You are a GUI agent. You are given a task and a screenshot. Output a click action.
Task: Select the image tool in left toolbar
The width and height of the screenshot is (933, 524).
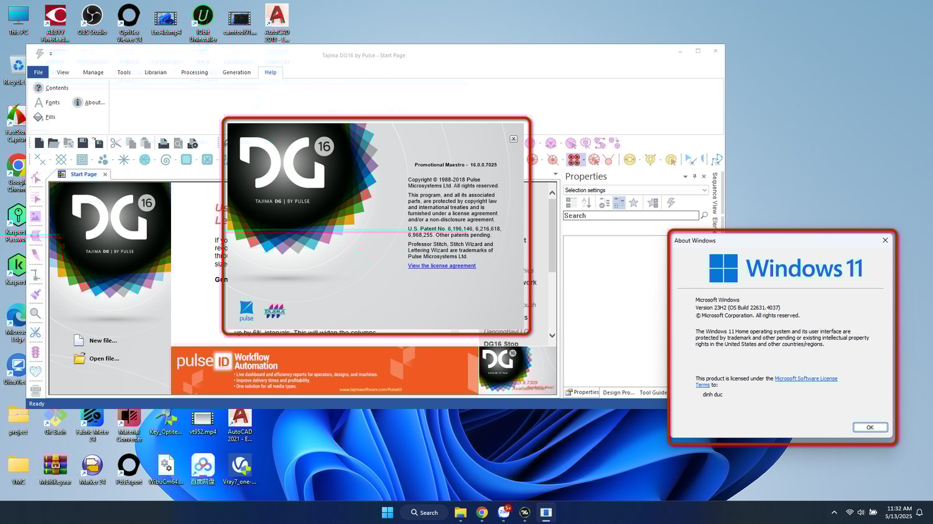tap(36, 216)
